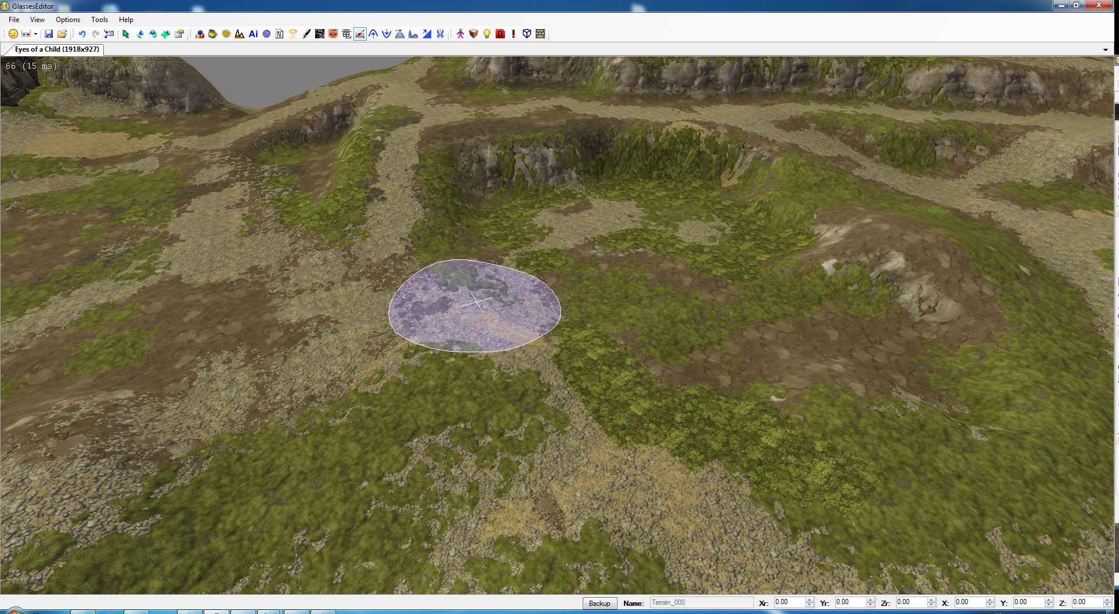Select the paintbrush tool icon

coord(306,34)
